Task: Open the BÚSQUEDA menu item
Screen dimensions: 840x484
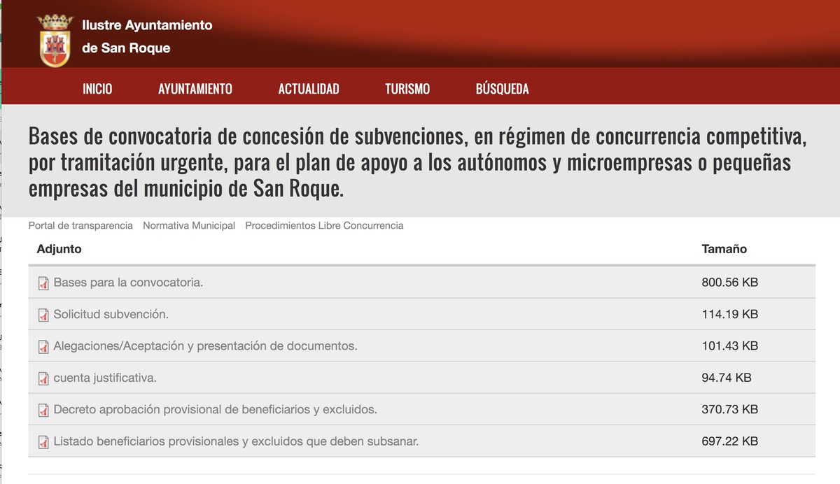Action: pyautogui.click(x=503, y=89)
